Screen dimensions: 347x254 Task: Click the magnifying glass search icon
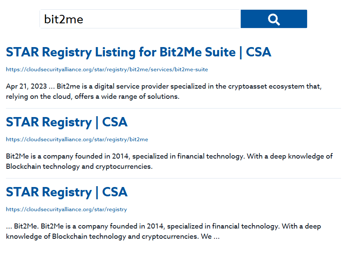click(x=274, y=19)
